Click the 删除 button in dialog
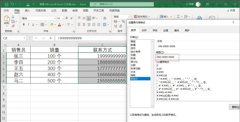240x122 pixels. point(235,107)
